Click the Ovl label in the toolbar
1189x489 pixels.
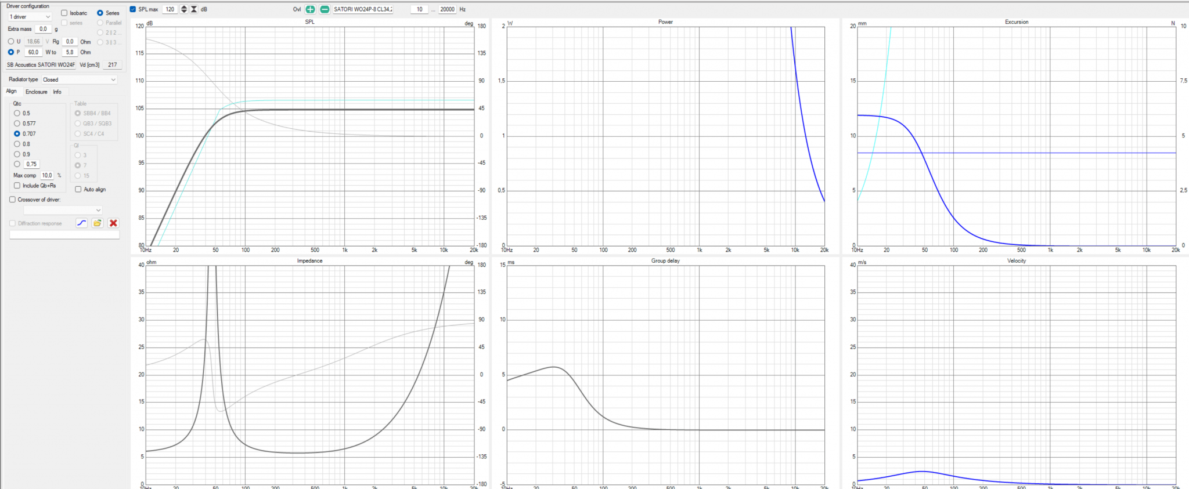[x=297, y=9]
